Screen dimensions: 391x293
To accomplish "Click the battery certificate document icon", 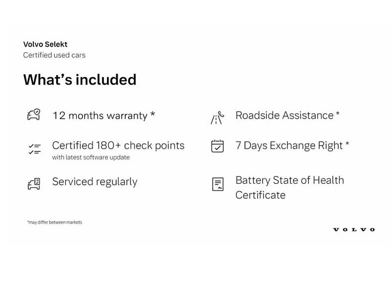I will [217, 184].
